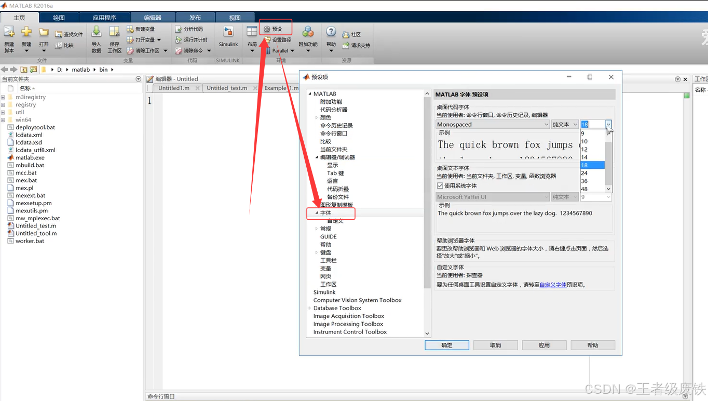Click the Compare (比较) icon
This screenshot has height=401, width=708.
[59, 45]
